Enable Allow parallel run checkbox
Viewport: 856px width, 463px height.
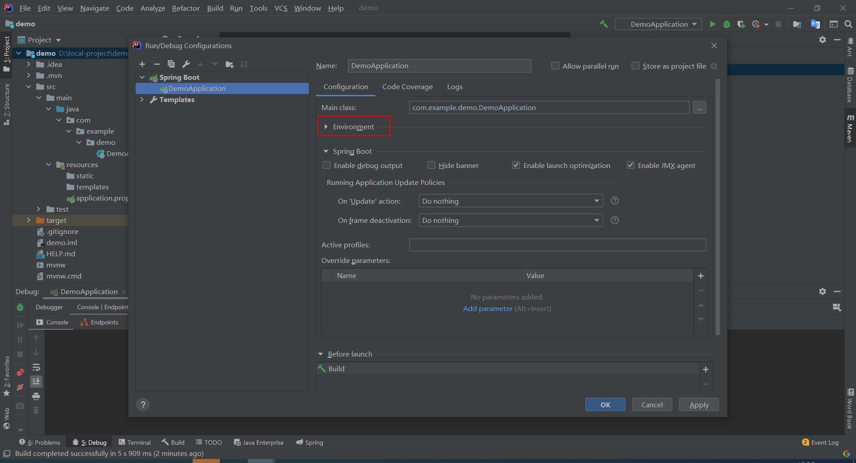pyautogui.click(x=555, y=66)
